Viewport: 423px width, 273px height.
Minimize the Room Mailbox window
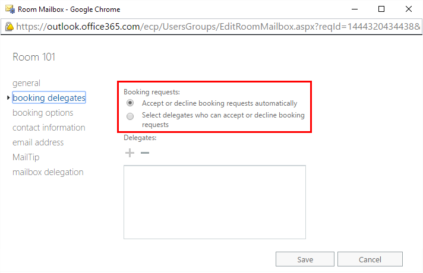(354, 9)
